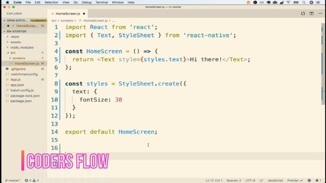Viewport: 326px width, 183px height.
Task: Open the Terminal menu
Action: click(x=102, y=2)
